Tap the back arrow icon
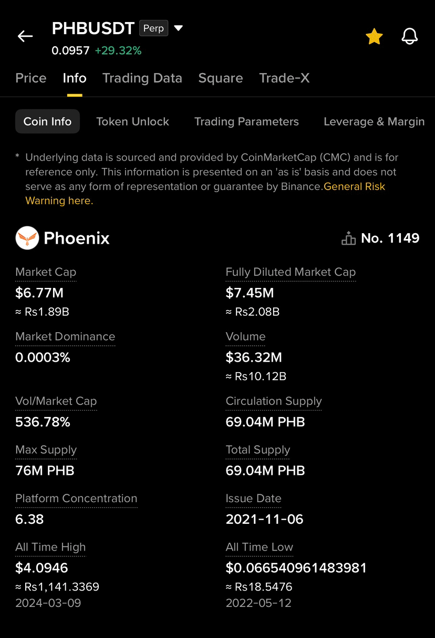The width and height of the screenshot is (435, 638). [25, 36]
